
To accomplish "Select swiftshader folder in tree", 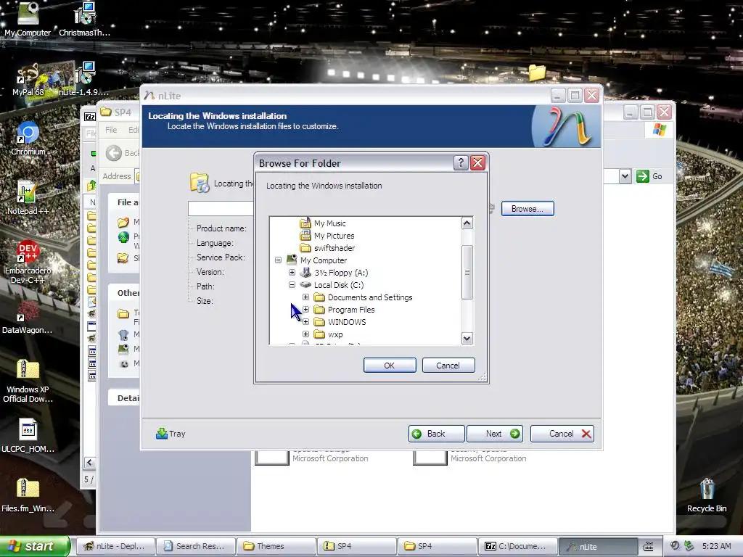I will click(x=334, y=248).
